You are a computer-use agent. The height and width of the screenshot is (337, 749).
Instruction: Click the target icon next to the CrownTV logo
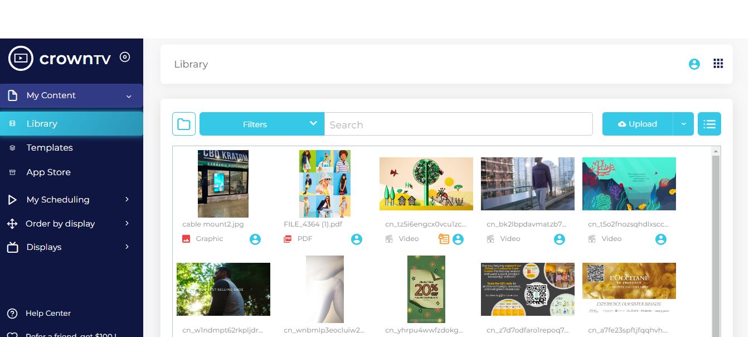125,56
